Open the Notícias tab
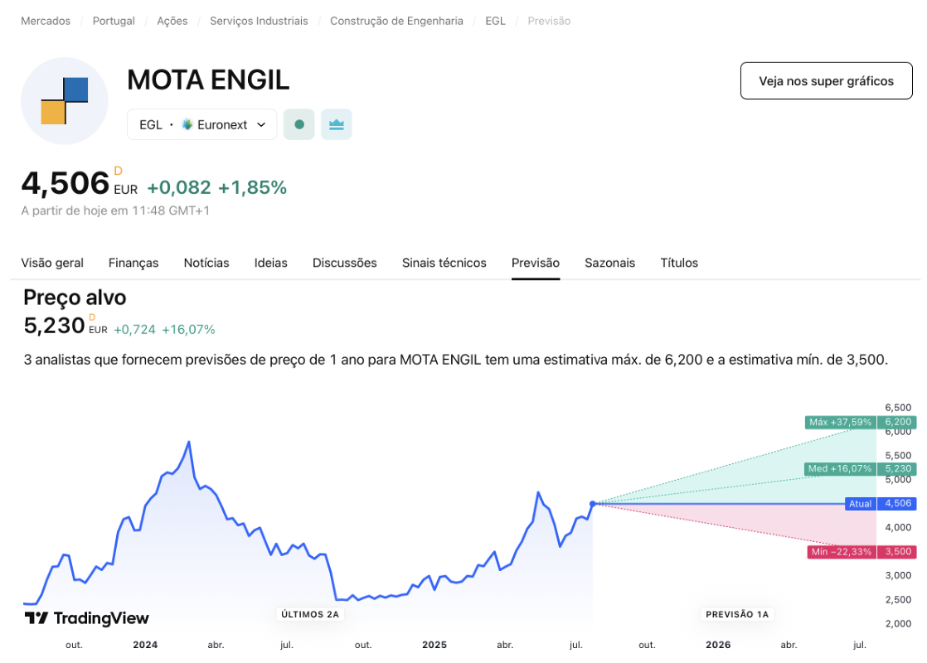 point(206,263)
